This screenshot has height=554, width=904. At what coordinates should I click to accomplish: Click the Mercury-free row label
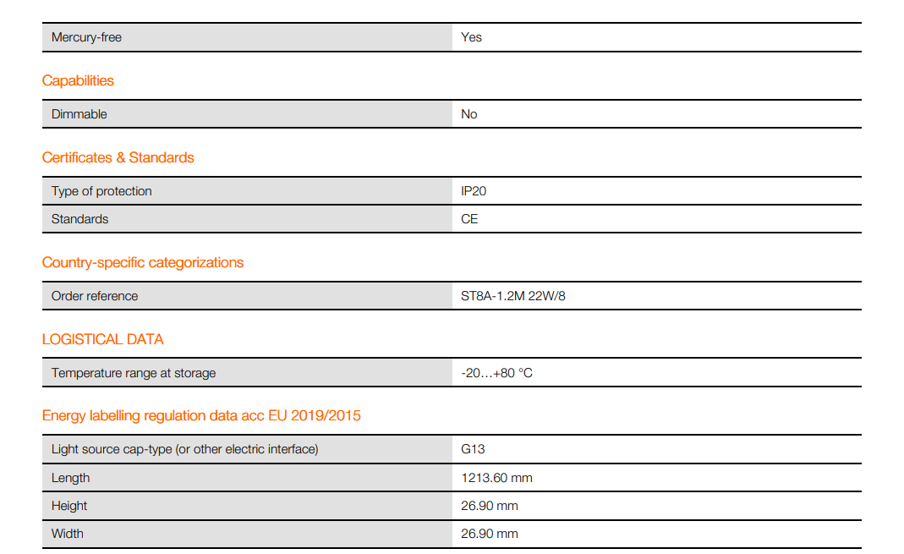pyautogui.click(x=86, y=37)
